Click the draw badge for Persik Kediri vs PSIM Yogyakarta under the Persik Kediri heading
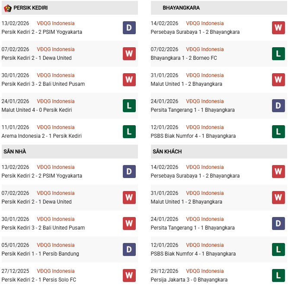Viewport: 288px width, 285px height. (x=129, y=28)
